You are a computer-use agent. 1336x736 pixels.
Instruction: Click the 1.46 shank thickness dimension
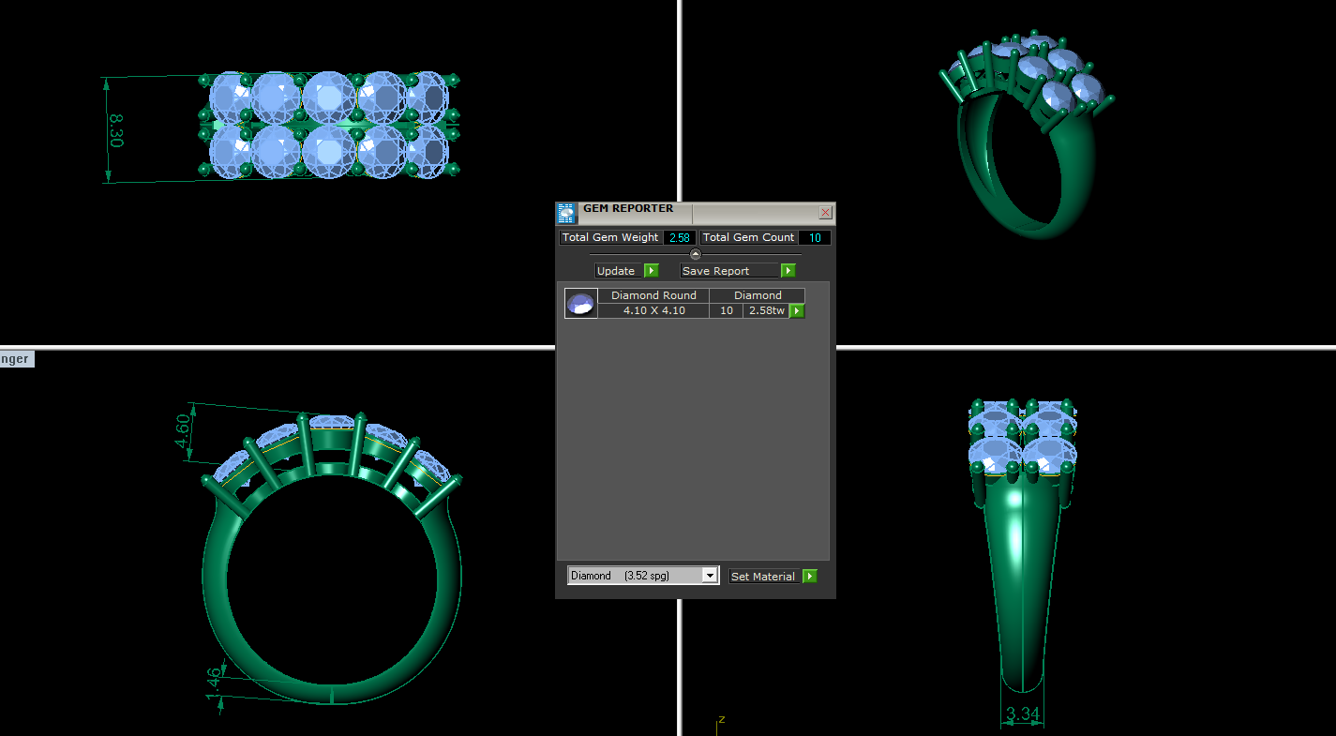pyautogui.click(x=215, y=682)
